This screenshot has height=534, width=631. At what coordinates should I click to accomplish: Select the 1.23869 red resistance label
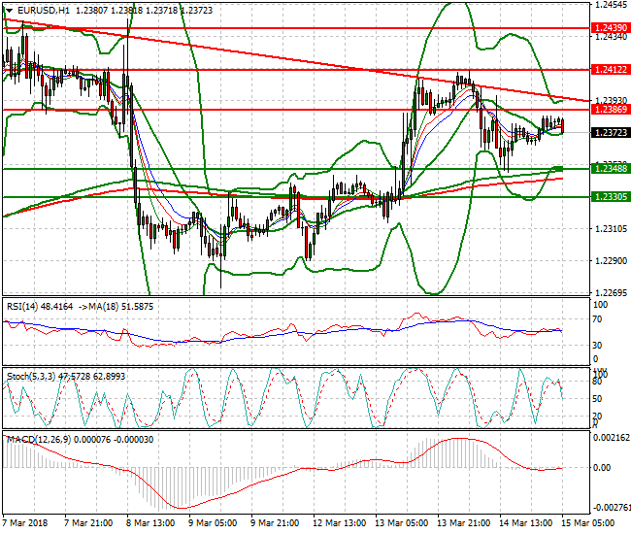click(x=611, y=110)
